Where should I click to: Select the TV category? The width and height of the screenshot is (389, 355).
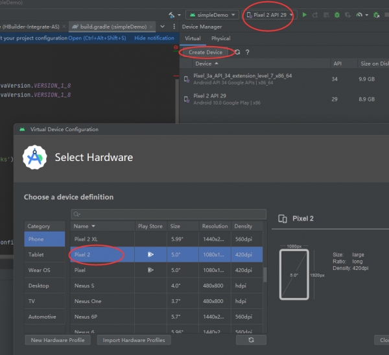pos(45,301)
